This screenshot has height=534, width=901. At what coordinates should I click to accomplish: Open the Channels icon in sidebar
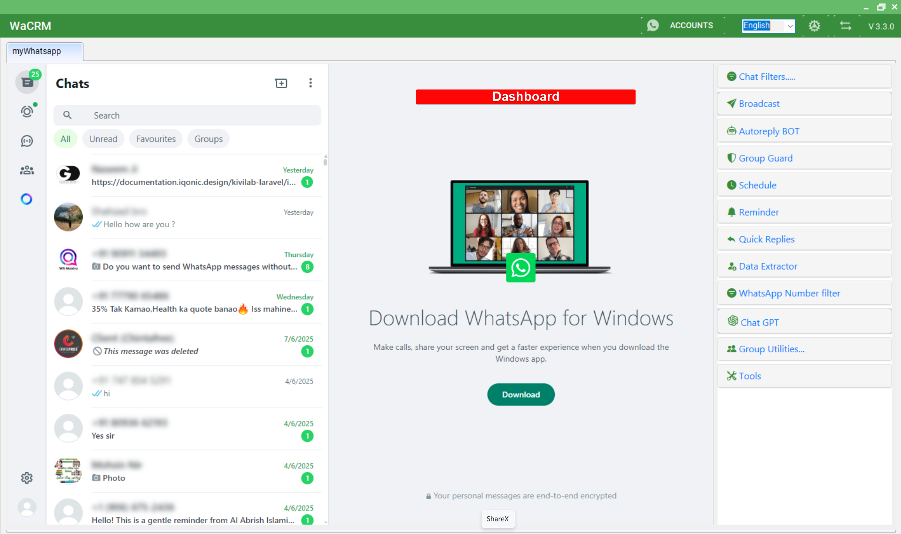pos(27,141)
